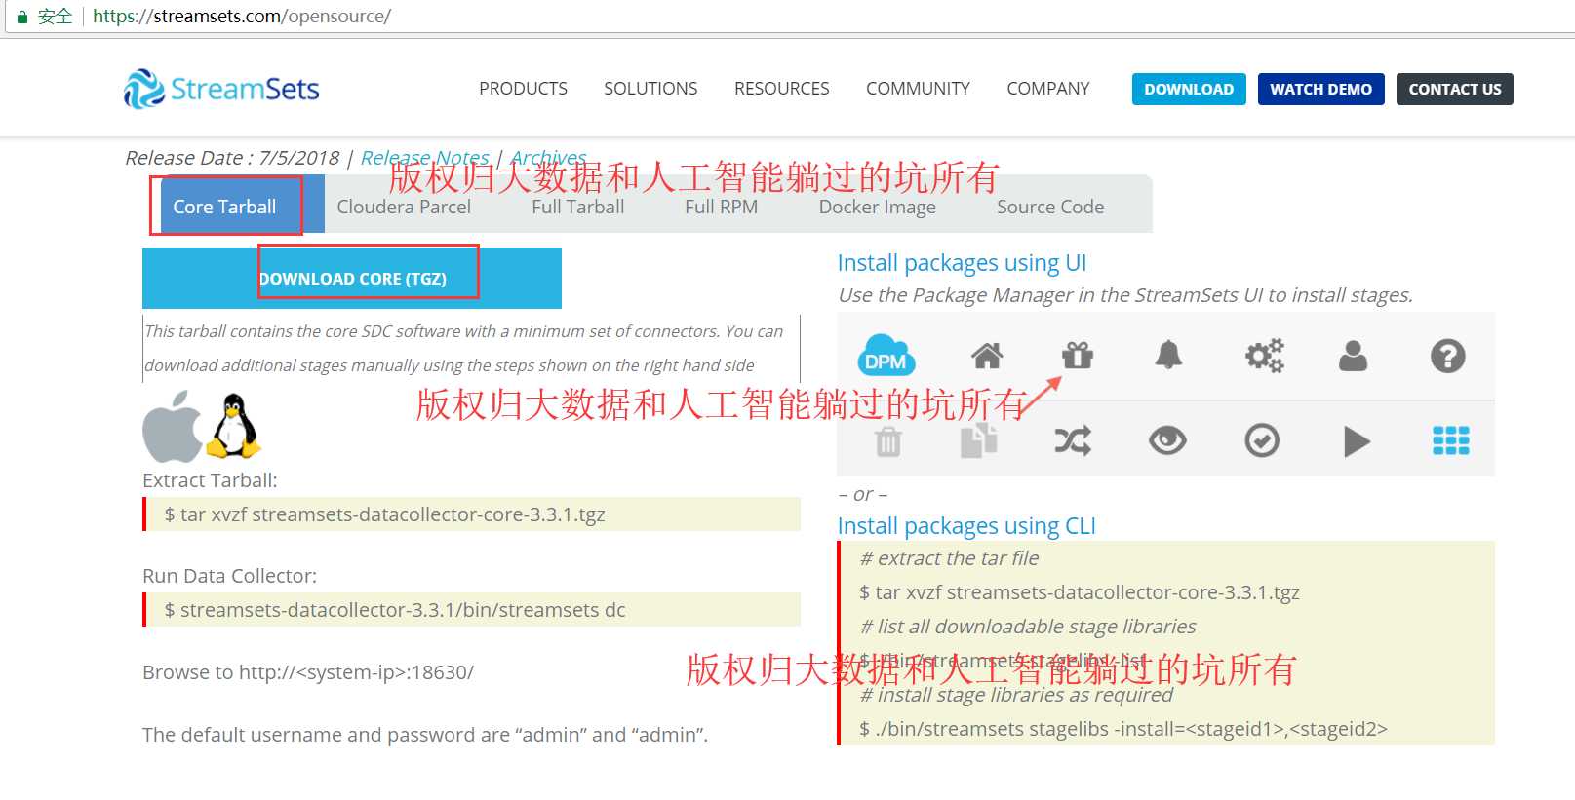Click the '# extract the tar file' comment
The height and width of the screenshot is (800, 1575).
949,558
